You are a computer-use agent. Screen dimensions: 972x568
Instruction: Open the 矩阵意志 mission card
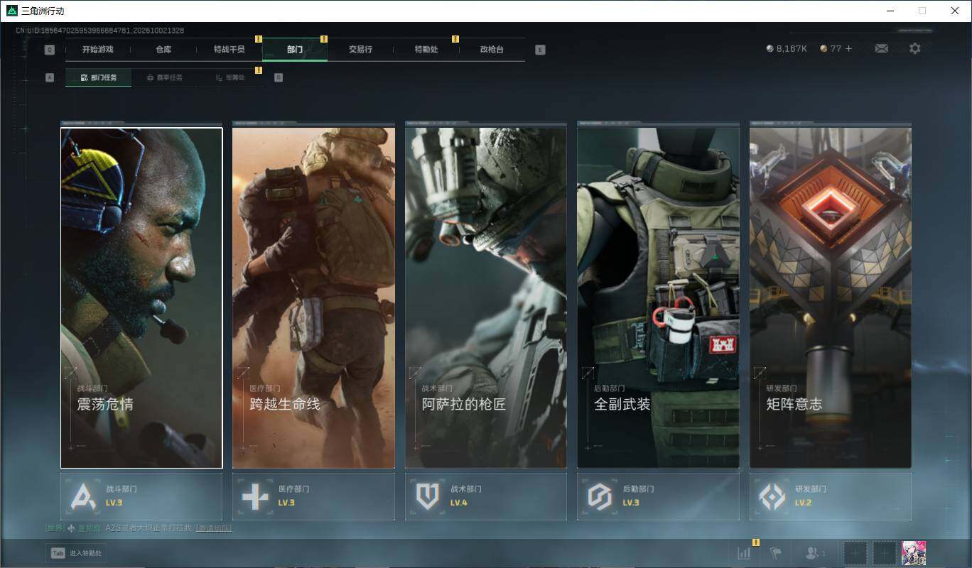click(831, 297)
